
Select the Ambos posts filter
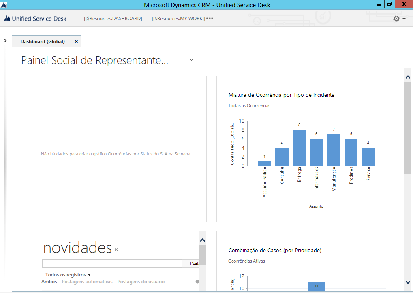click(49, 282)
